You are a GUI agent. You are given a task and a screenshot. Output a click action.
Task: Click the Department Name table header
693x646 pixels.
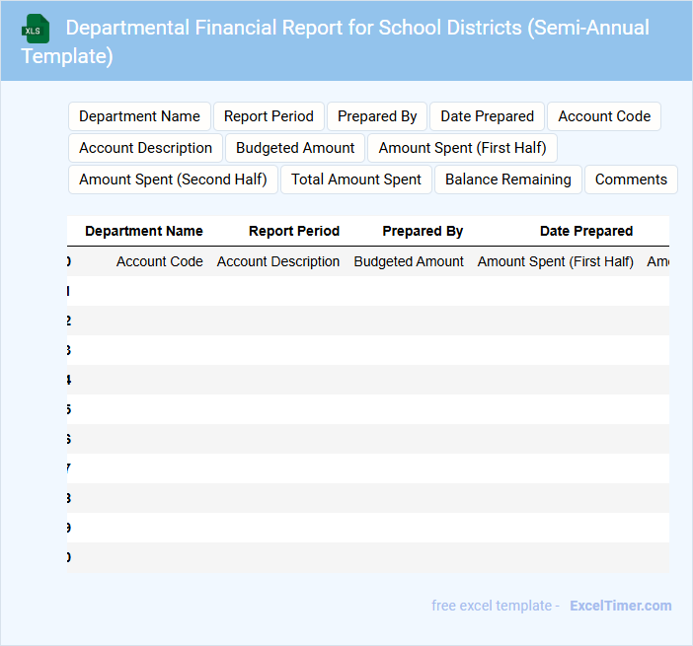pos(144,231)
